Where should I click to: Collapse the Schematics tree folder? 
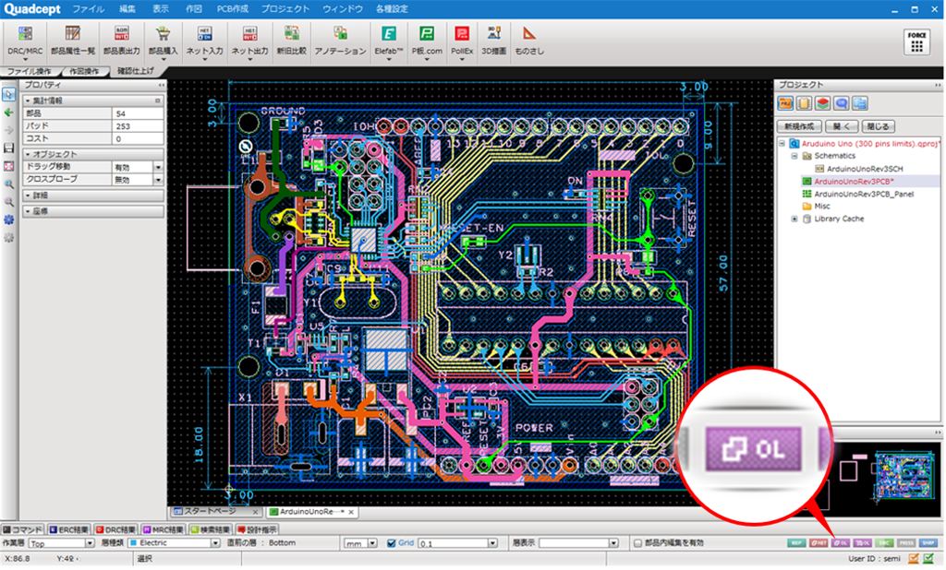[794, 156]
